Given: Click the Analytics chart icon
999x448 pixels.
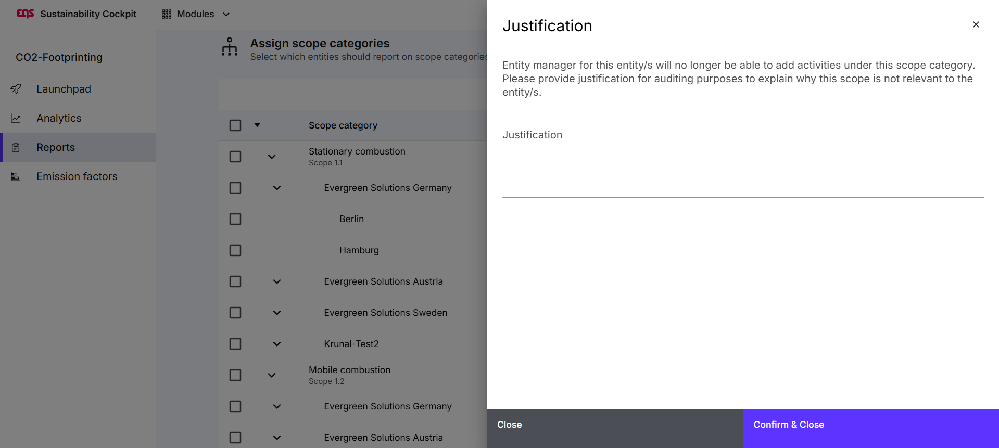Looking at the screenshot, I should (x=16, y=118).
